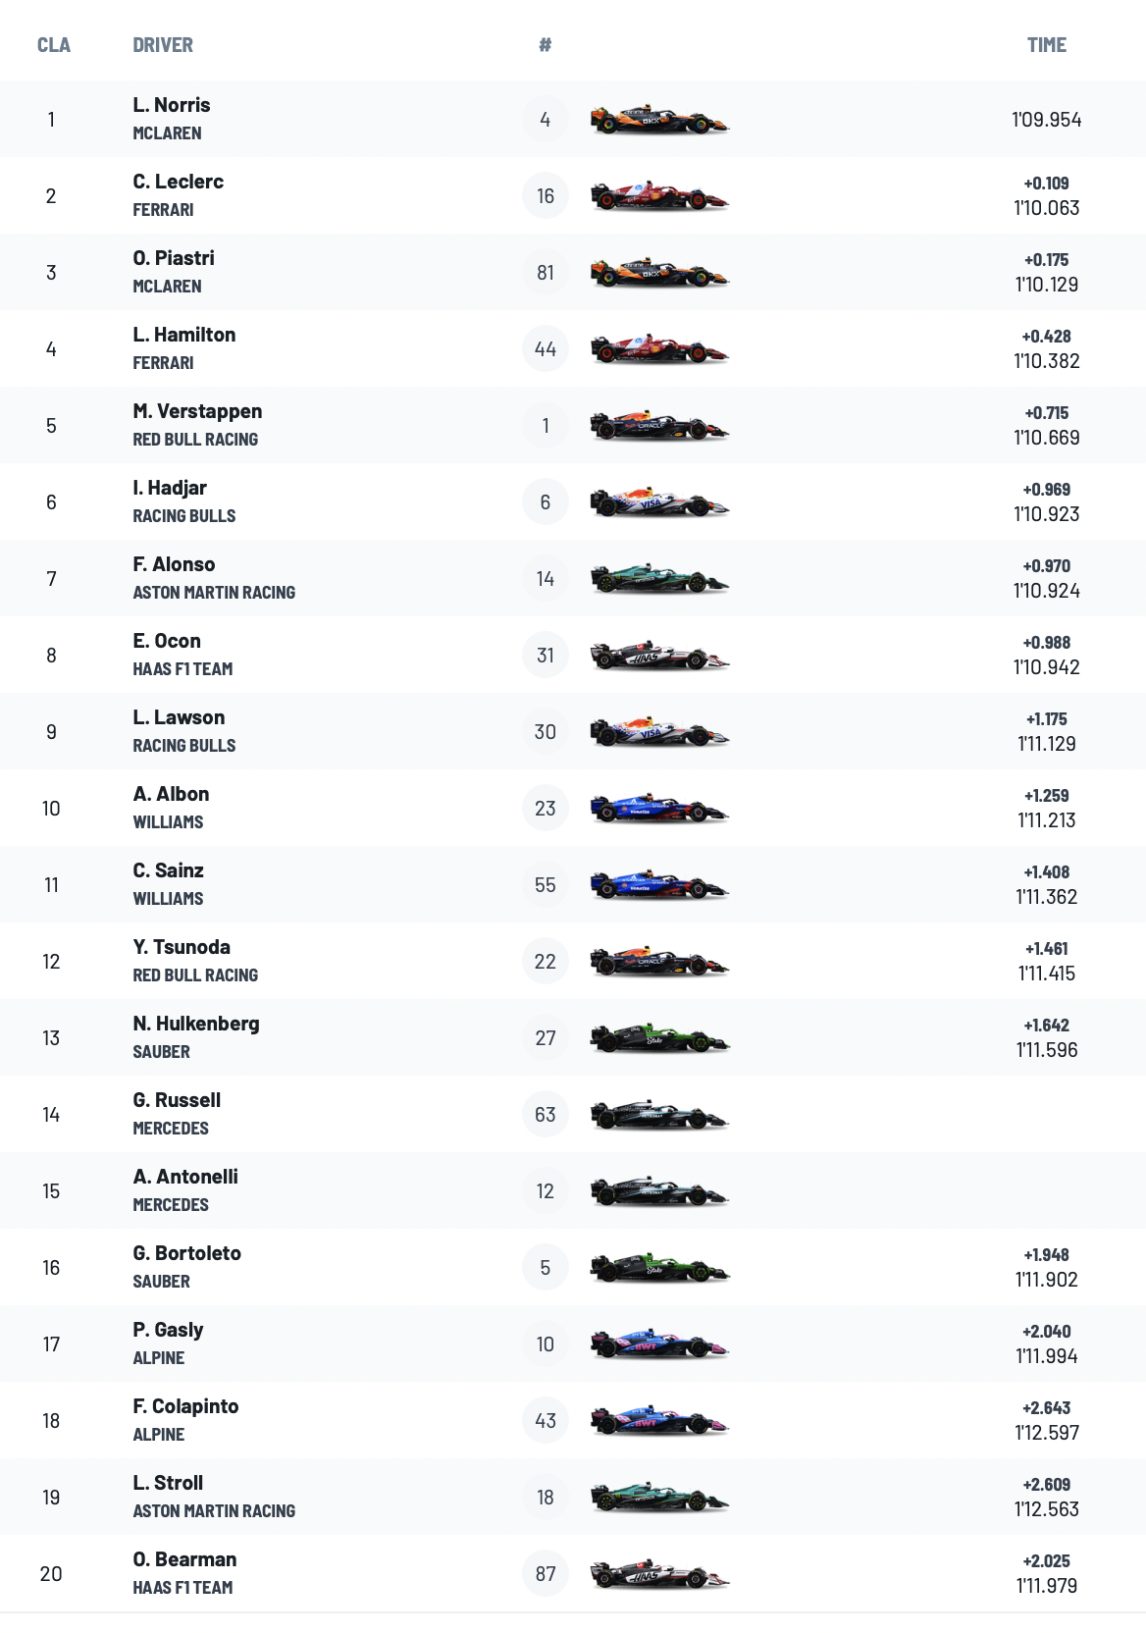1146x1633 pixels.
Task: Click the CLA column header
Action: 54,45
